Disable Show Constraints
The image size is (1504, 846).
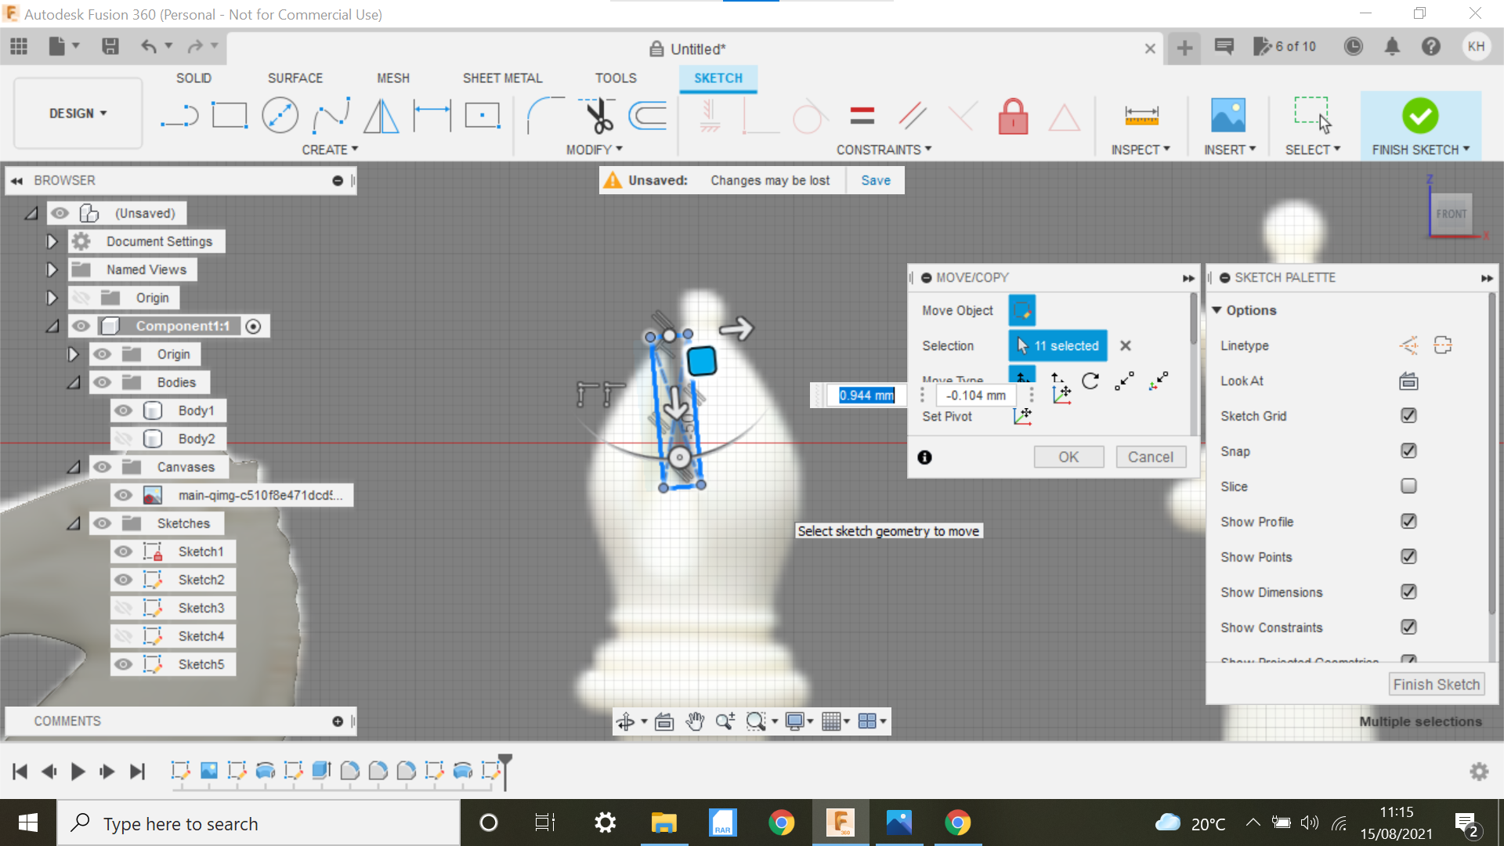[x=1408, y=627]
